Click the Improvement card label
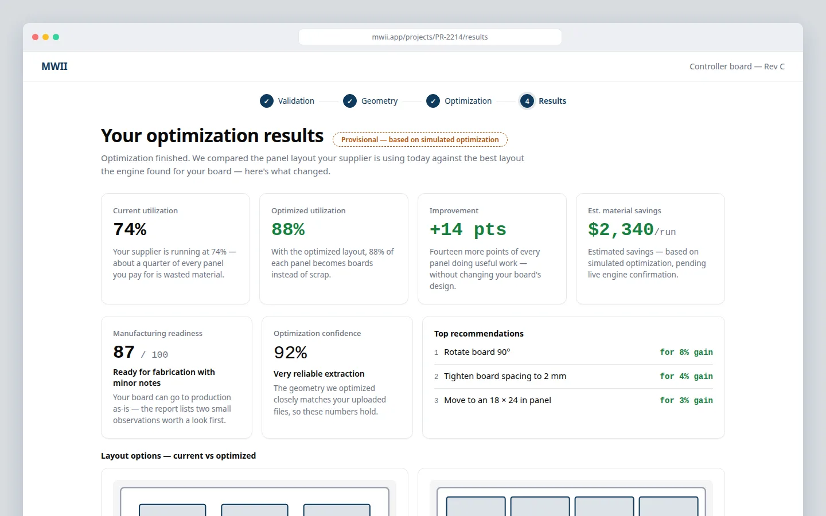Screen dimensions: 826x516 (x=454, y=210)
